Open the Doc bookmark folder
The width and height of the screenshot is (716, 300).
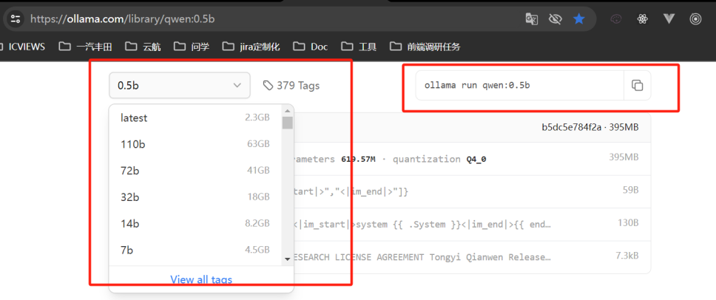tap(311, 46)
